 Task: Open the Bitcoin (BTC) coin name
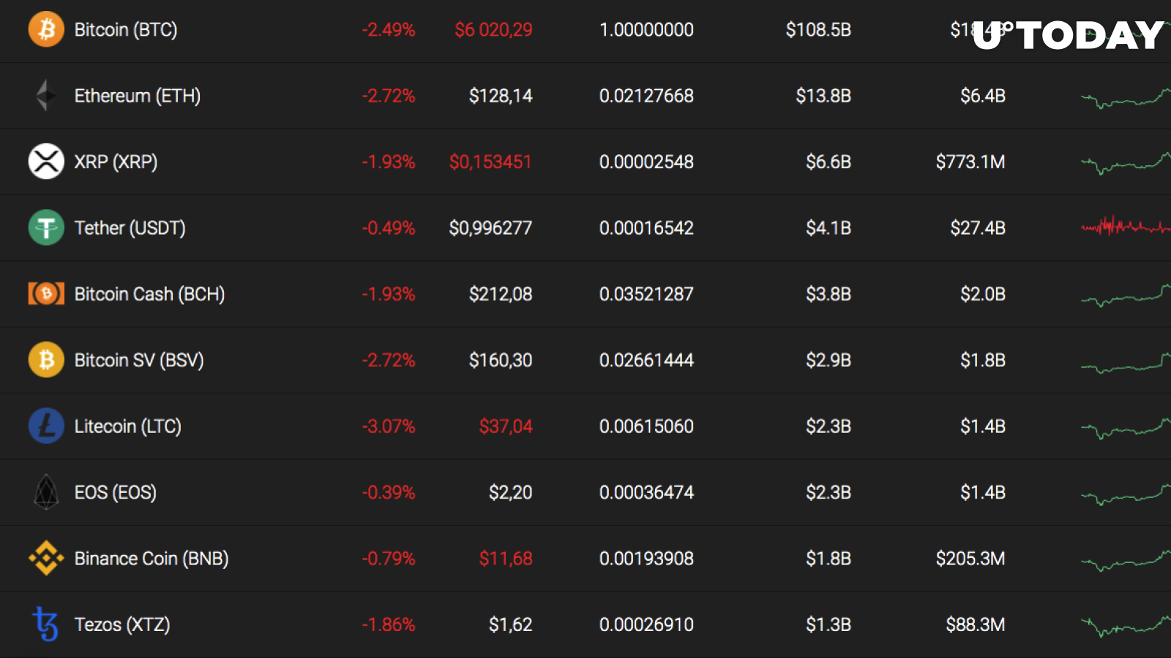click(x=126, y=30)
